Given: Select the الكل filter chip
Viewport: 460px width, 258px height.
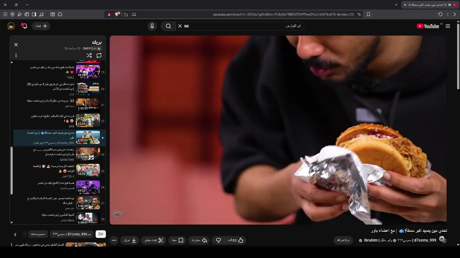Looking at the screenshot, I should (101, 234).
